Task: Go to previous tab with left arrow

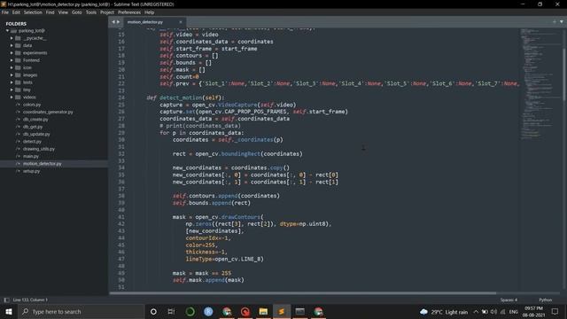Action: pyautogui.click(x=113, y=22)
